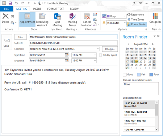Switch to the INSERT tab

point(37,9)
